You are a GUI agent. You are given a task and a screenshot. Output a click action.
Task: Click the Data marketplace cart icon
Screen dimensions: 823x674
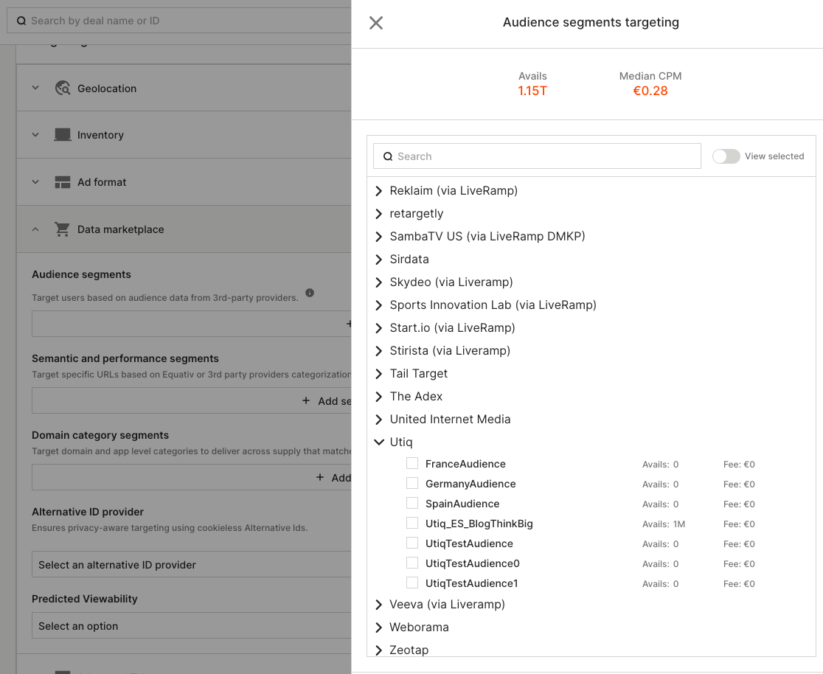(x=63, y=229)
